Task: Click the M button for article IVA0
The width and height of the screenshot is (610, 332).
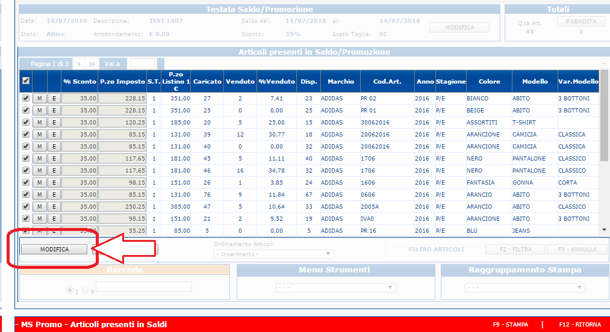Action: pyautogui.click(x=39, y=218)
